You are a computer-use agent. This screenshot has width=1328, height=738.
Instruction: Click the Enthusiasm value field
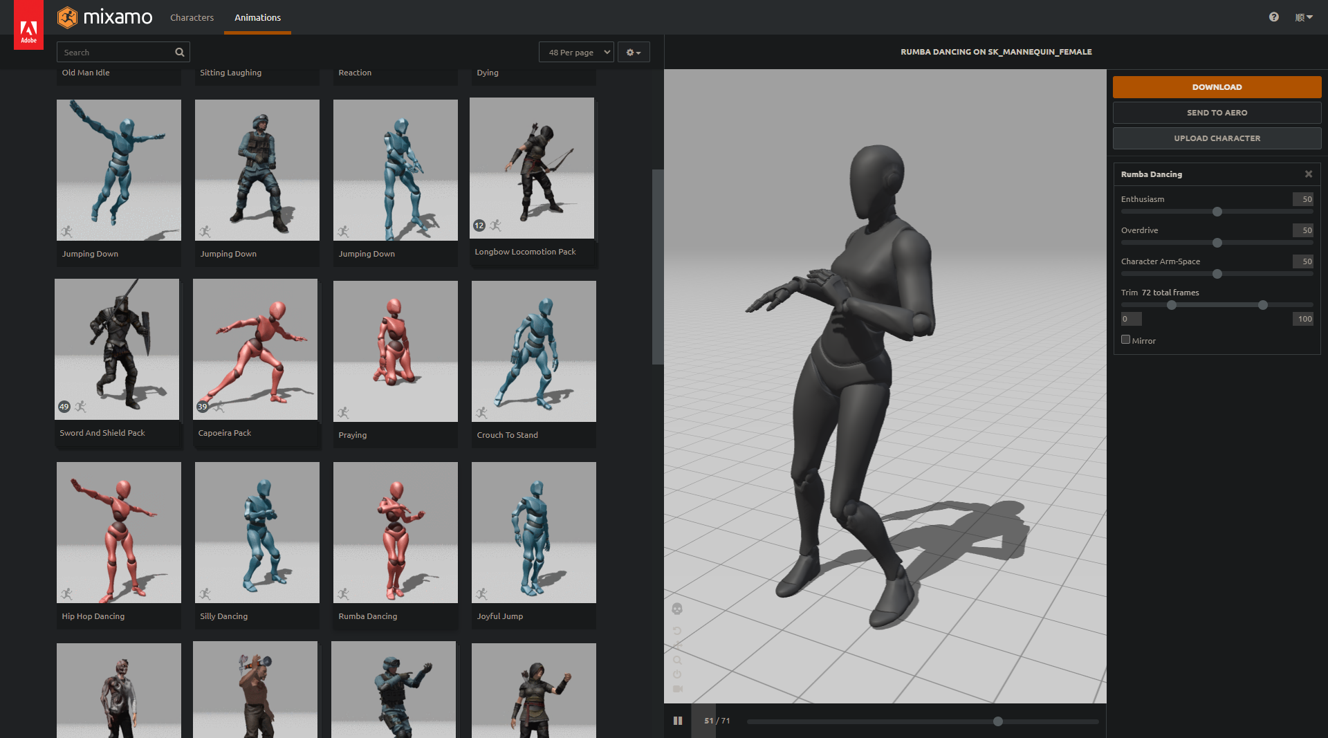(1303, 199)
